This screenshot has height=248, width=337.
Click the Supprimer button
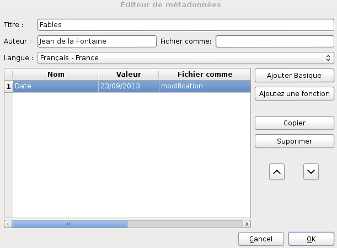[294, 141]
